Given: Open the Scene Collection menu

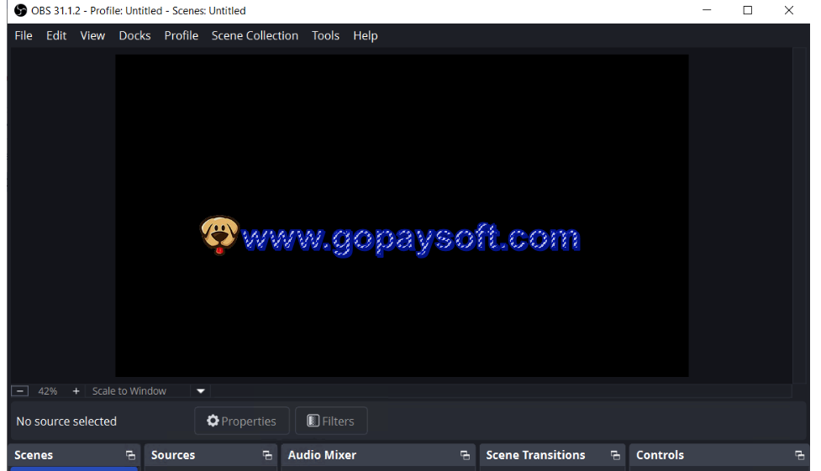Looking at the screenshot, I should [x=255, y=35].
